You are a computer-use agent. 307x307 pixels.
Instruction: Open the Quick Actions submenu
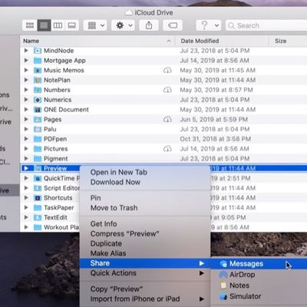[145, 273]
